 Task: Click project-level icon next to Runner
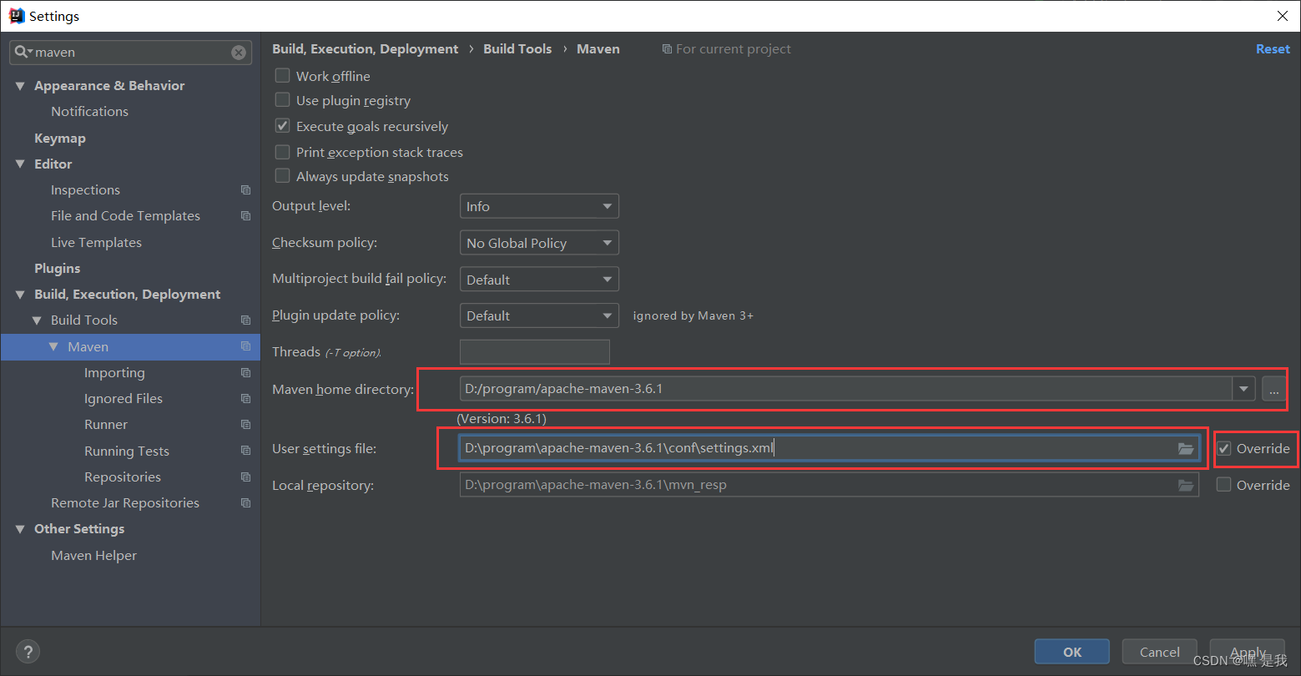pos(245,425)
